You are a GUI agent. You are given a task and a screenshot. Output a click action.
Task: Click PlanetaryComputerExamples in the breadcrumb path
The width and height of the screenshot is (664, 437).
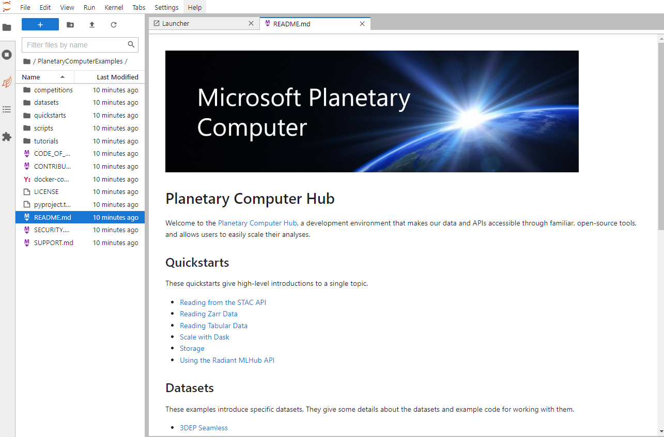coord(80,61)
